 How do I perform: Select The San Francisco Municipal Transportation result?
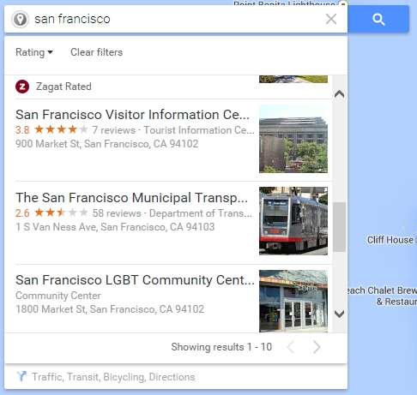[x=131, y=198]
